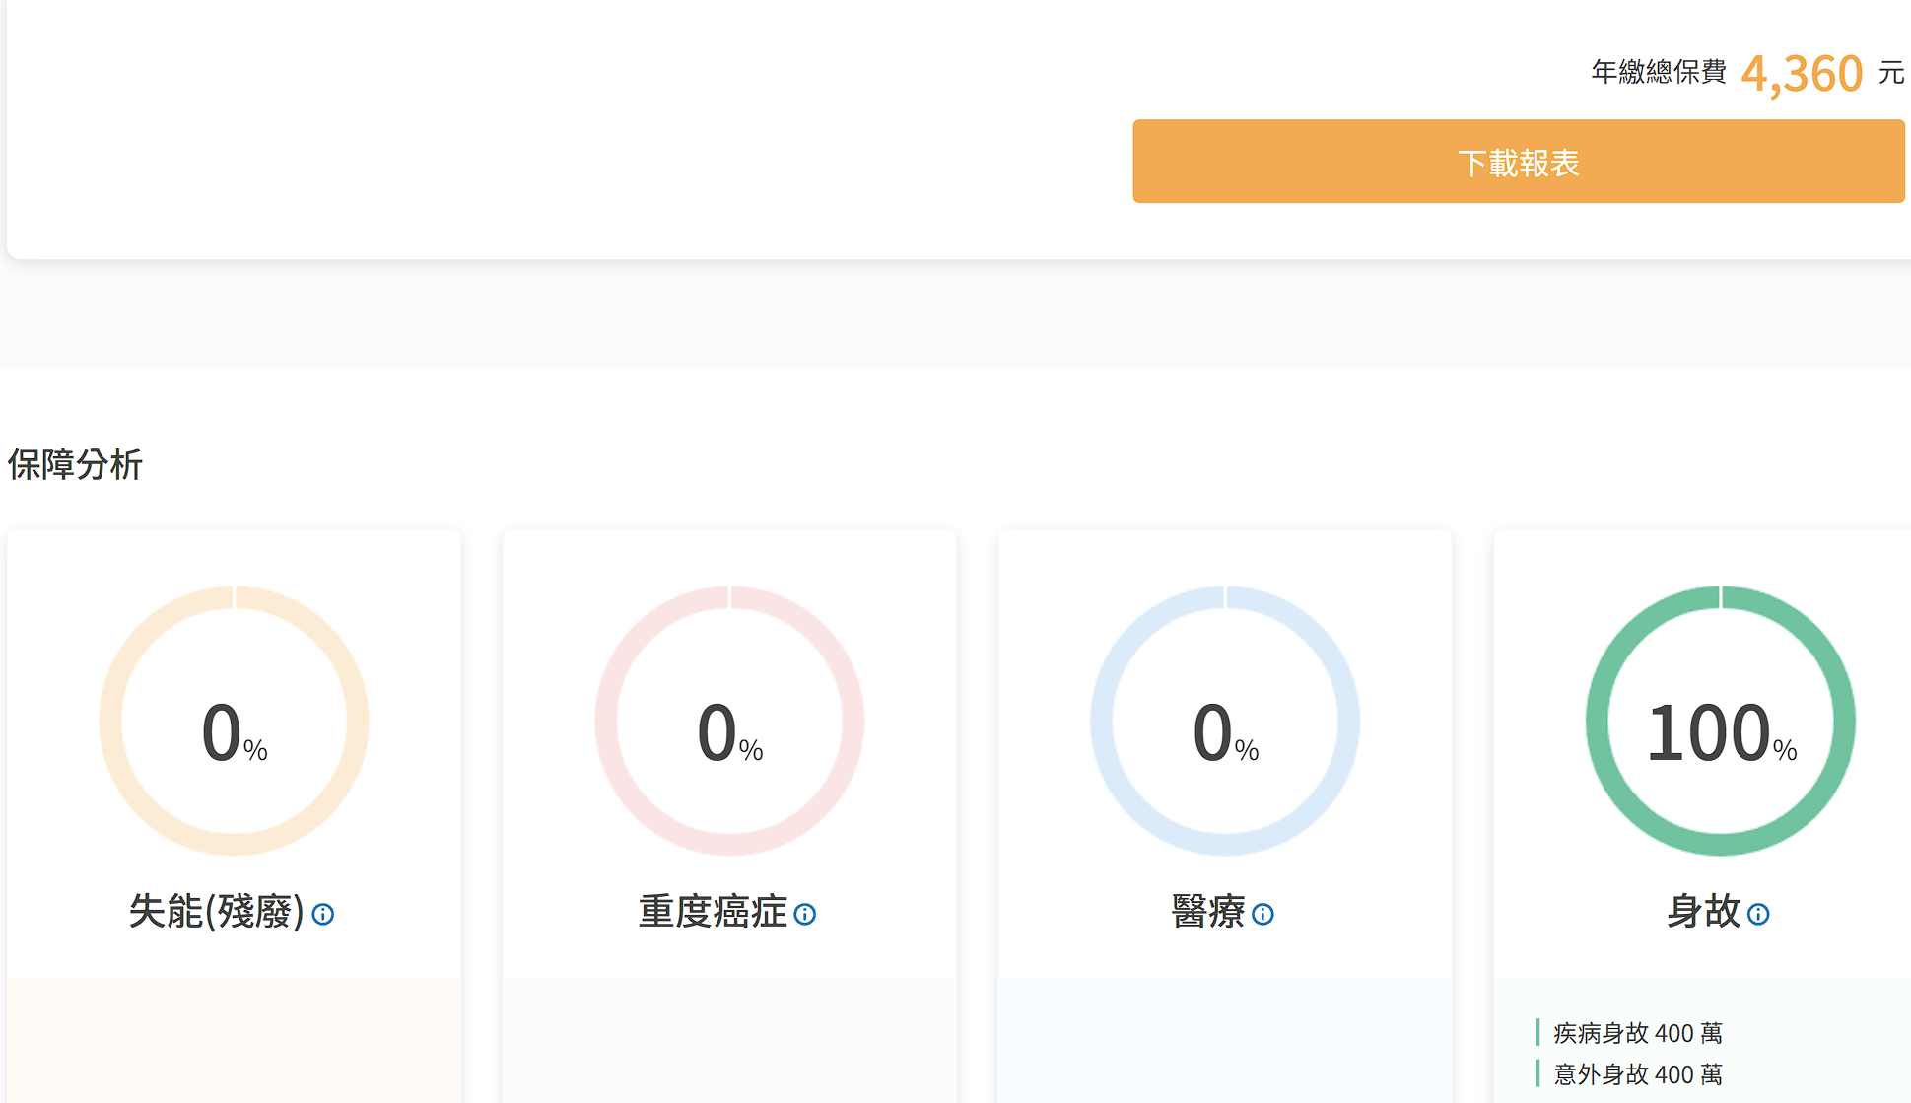
Task: Open the info tooltip next to 重度癌症
Action: tap(804, 914)
